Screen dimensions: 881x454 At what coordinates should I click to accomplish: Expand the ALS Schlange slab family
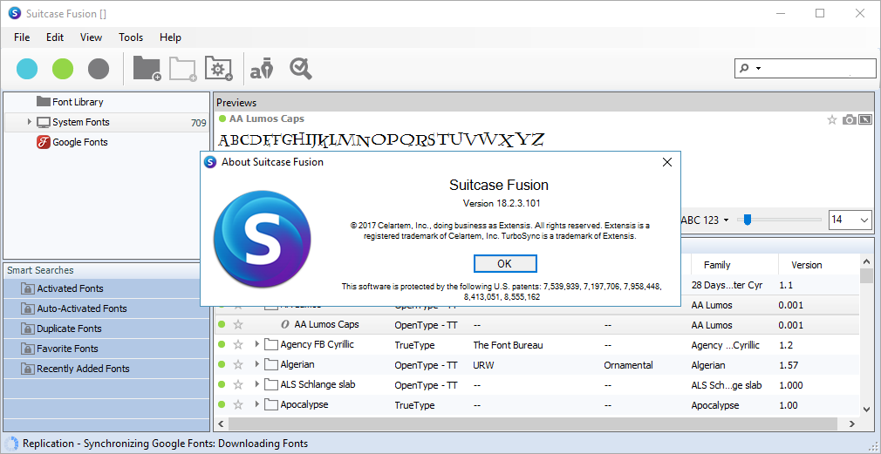[257, 384]
